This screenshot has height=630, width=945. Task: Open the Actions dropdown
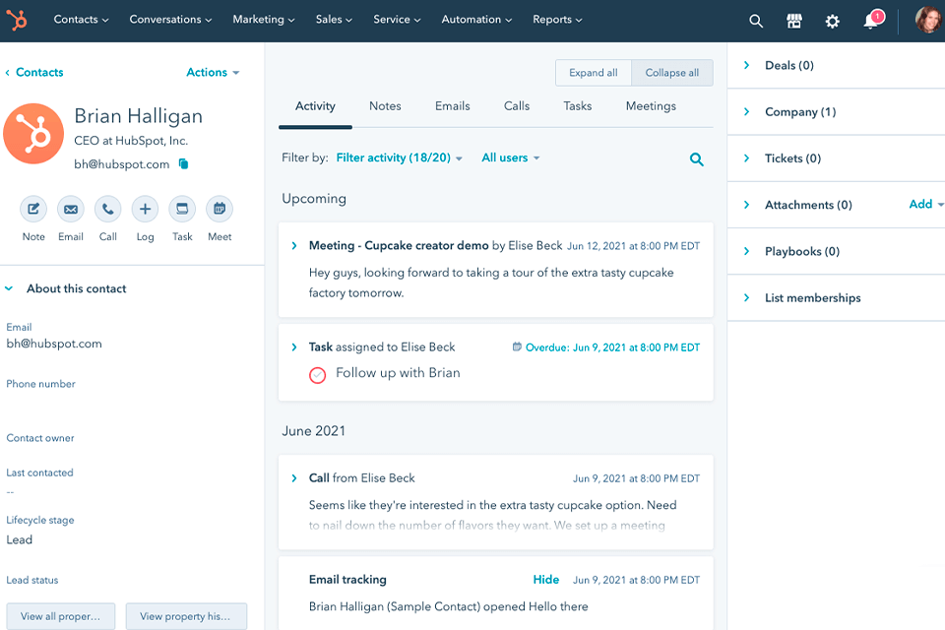pos(213,72)
